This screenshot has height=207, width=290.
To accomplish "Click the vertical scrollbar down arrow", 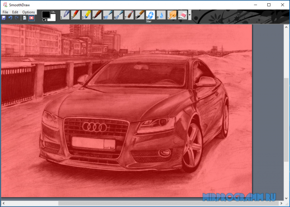I will [286, 198].
